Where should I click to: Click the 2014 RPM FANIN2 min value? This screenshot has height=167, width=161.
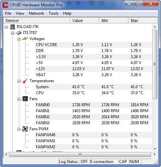pos(110,117)
